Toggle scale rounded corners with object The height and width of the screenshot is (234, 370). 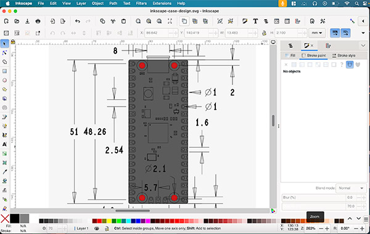click(345, 33)
